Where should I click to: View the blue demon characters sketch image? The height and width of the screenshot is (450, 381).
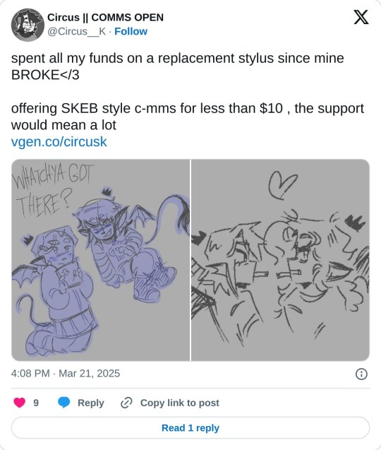click(x=100, y=260)
